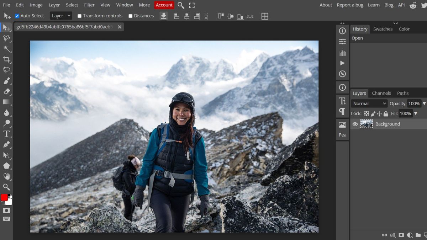Select the Crop tool

pos(6,59)
